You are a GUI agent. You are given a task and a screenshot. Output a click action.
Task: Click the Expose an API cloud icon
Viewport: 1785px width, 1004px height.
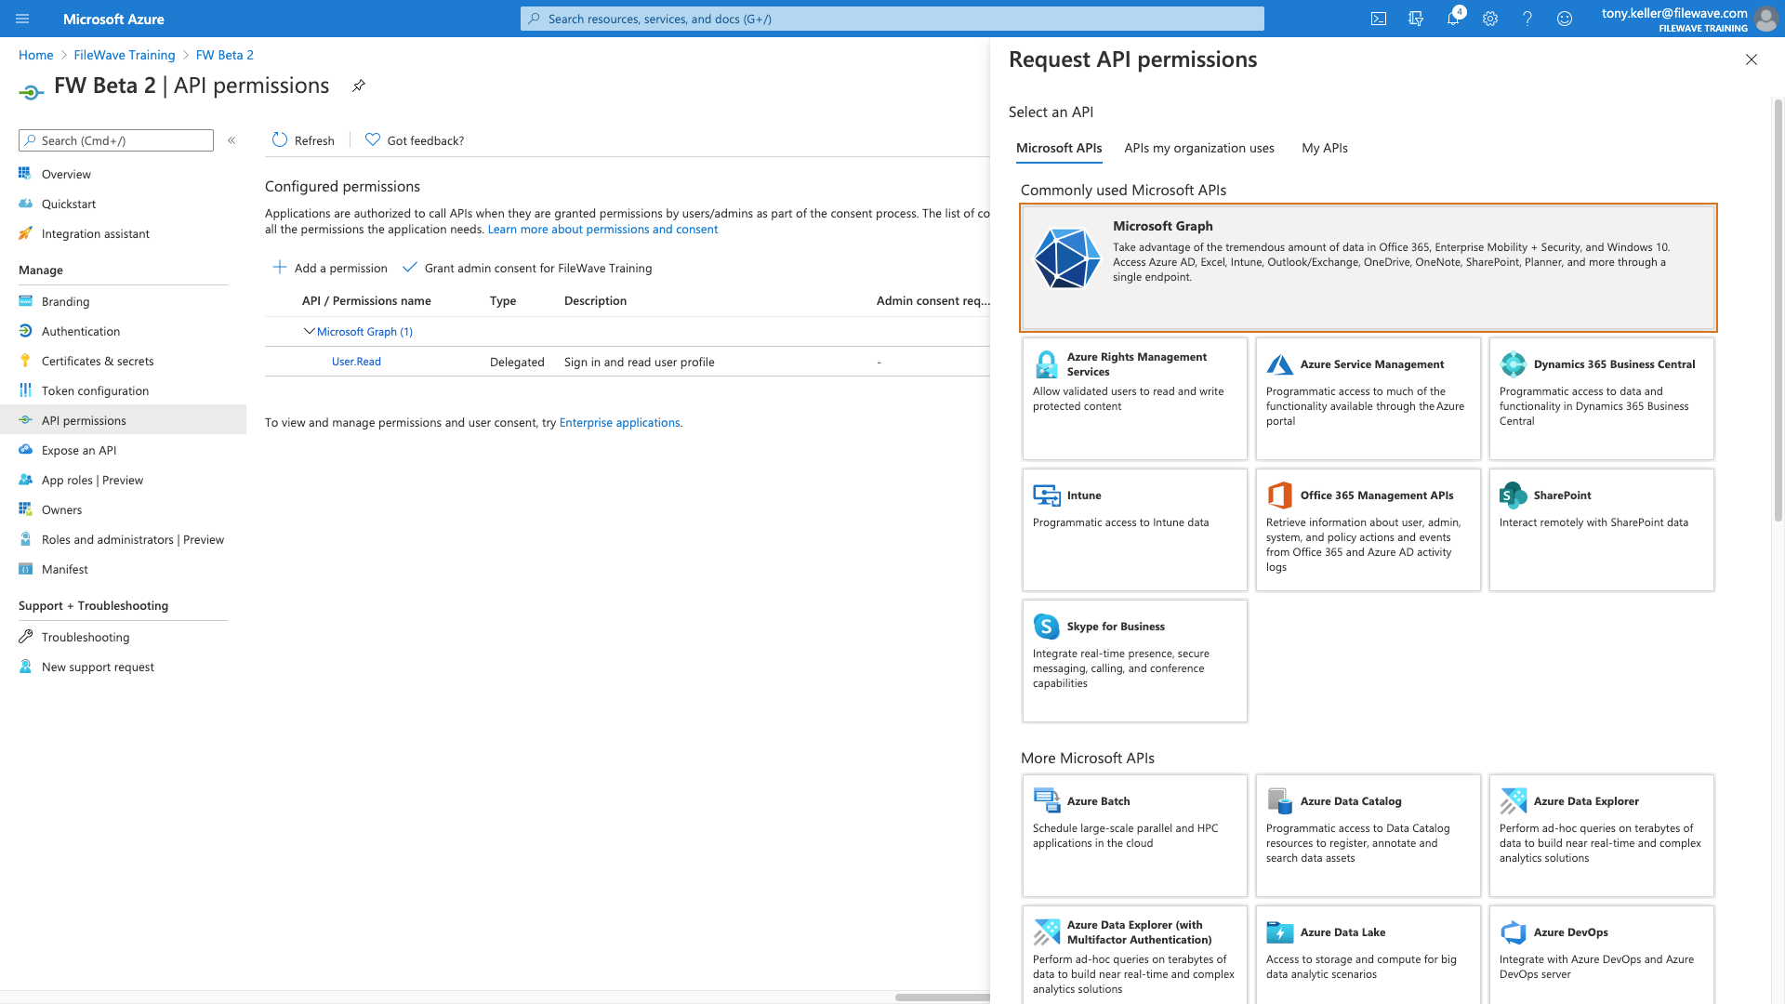pyautogui.click(x=25, y=450)
